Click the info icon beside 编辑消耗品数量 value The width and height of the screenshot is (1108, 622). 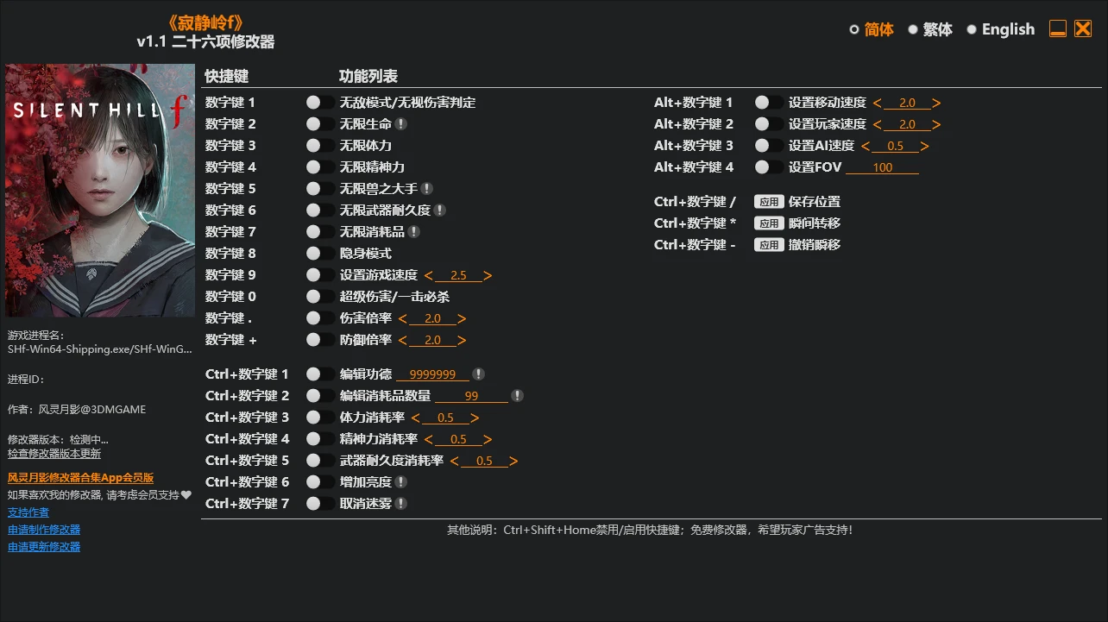point(518,396)
